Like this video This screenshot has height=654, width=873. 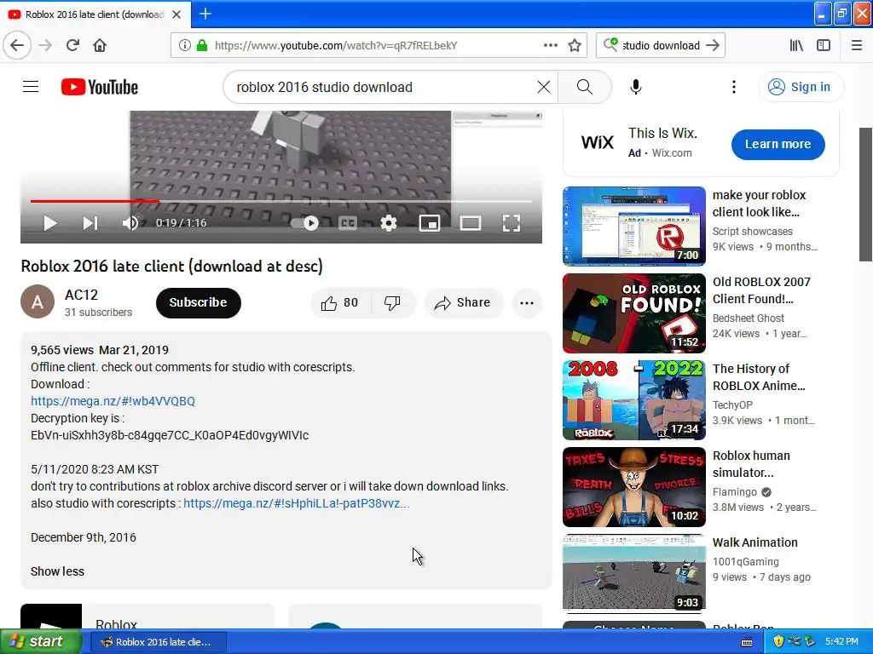coord(339,302)
